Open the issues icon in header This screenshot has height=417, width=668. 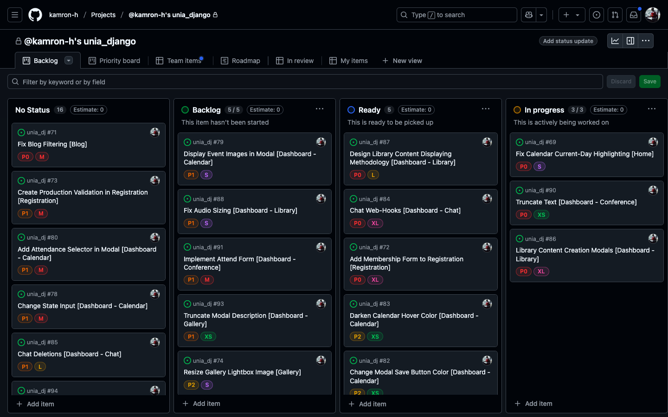(597, 15)
